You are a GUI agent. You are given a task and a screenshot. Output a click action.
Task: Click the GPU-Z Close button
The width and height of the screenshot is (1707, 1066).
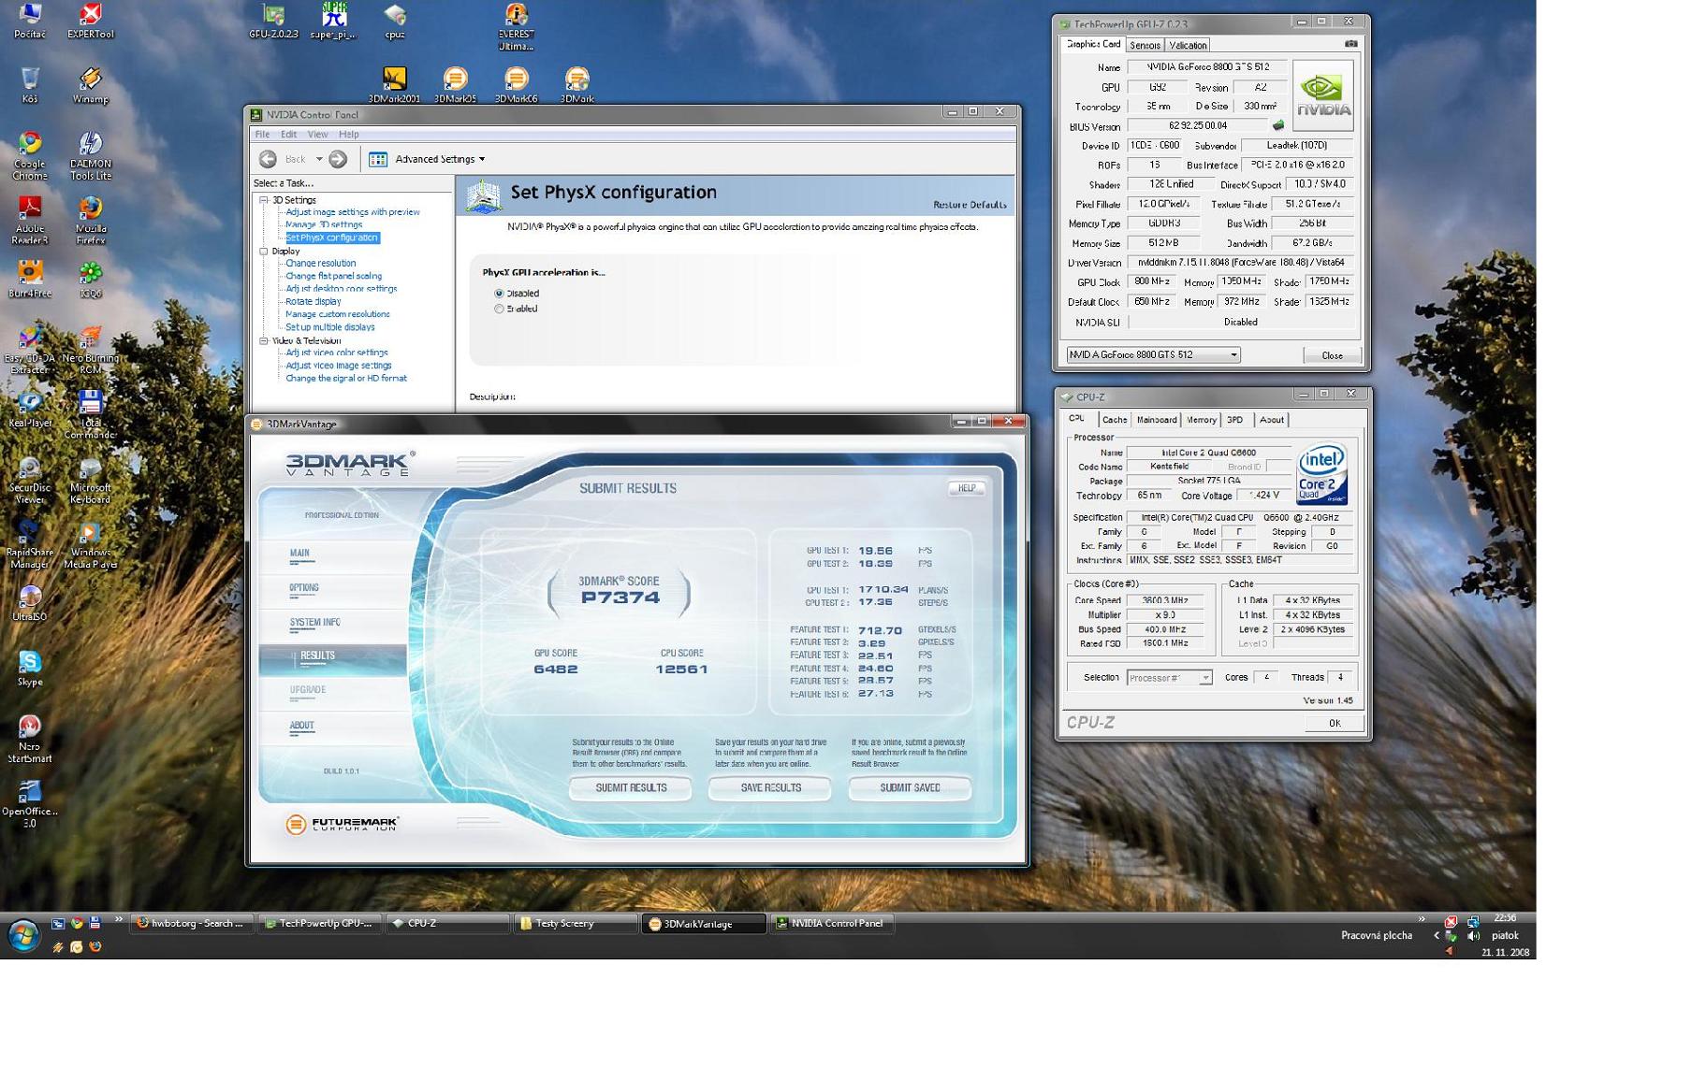[1332, 355]
